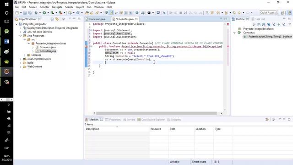Maximize the Outline view panel
Viewport: 293px width, 165px height.
click(x=289, y=19)
